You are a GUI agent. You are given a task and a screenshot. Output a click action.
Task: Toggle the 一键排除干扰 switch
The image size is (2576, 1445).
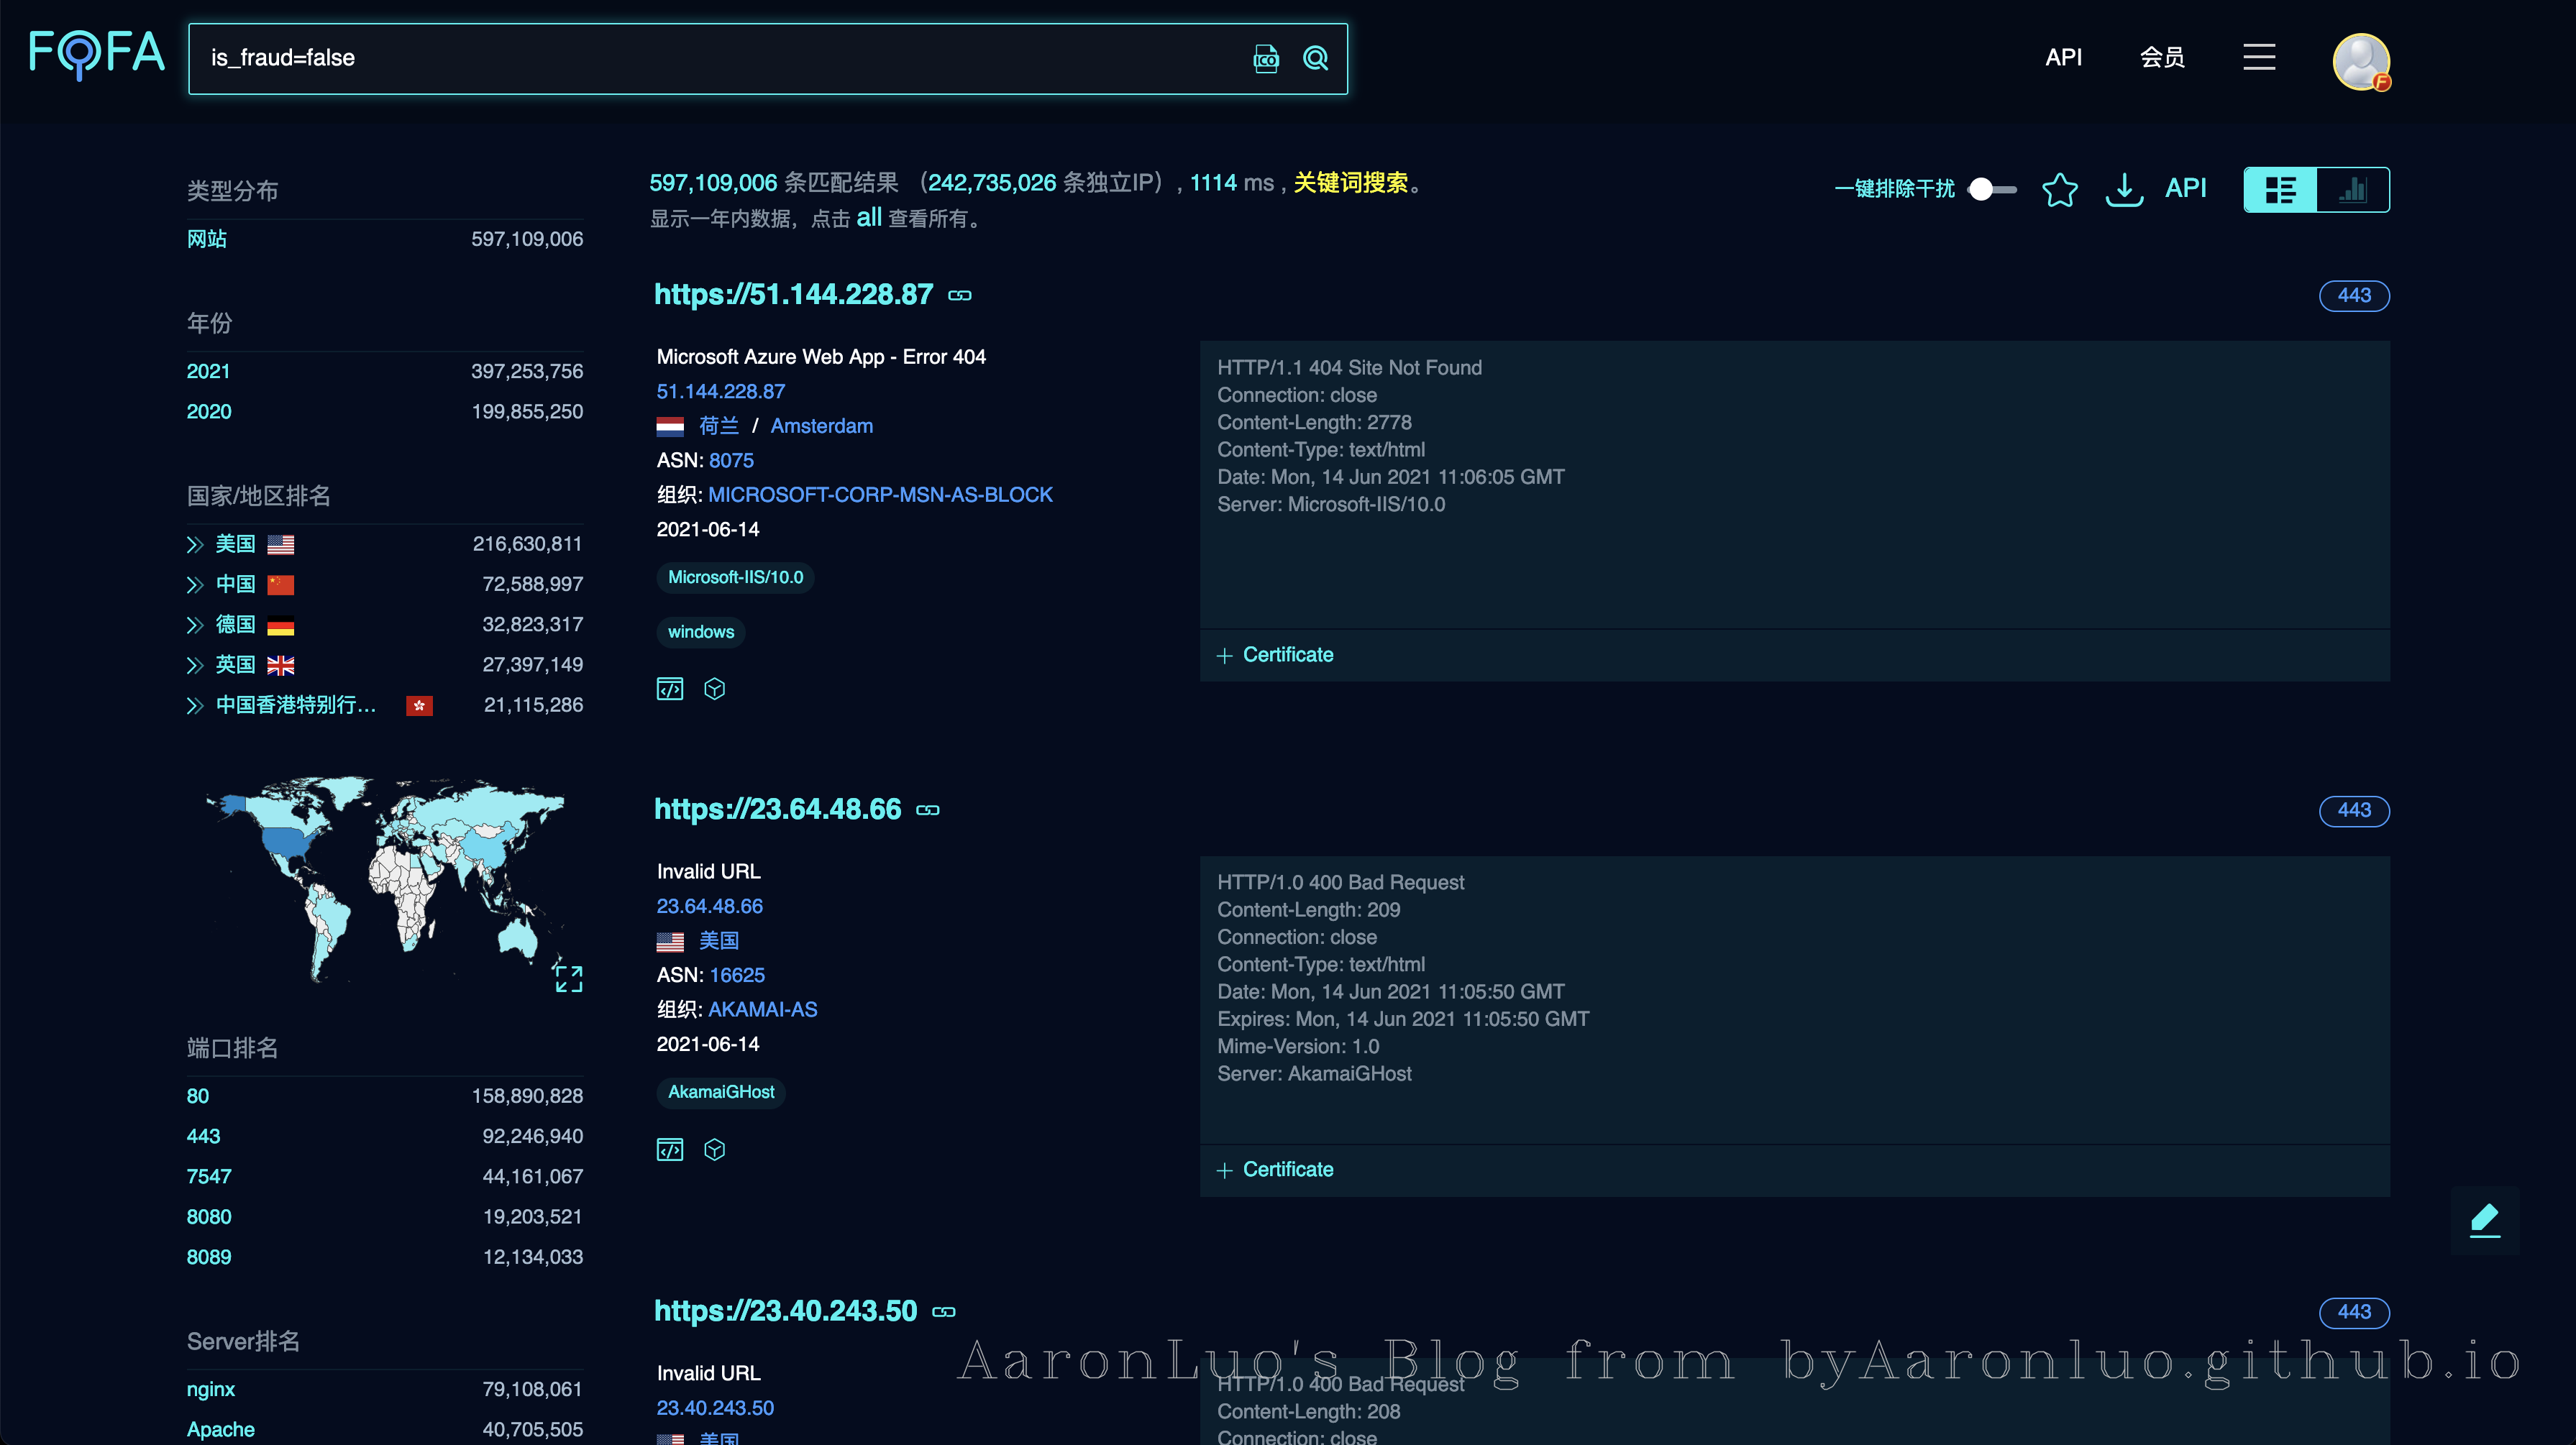1991,189
